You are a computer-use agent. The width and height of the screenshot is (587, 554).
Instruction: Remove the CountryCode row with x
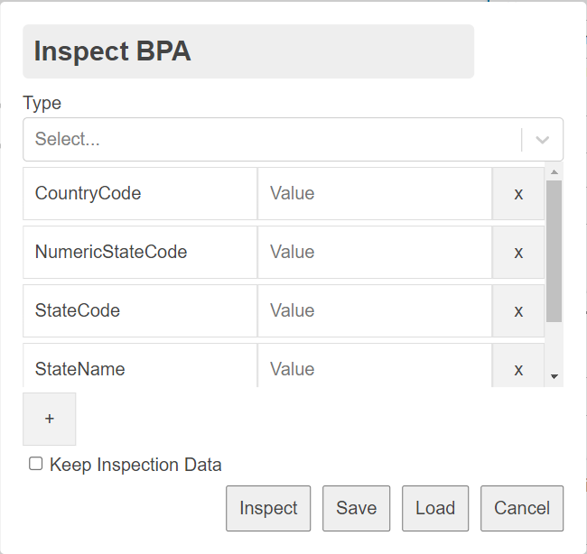pos(518,193)
